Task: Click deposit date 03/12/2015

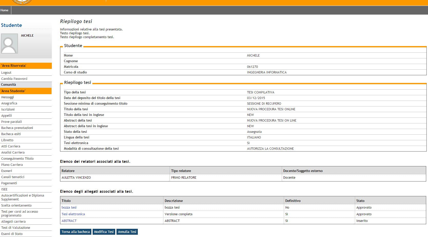Action: (256, 98)
